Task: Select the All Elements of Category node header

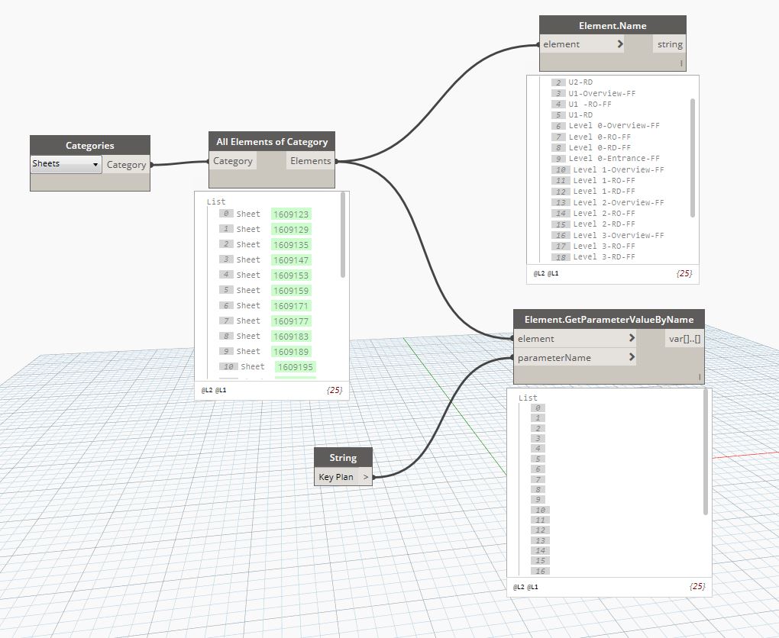Action: pos(271,141)
